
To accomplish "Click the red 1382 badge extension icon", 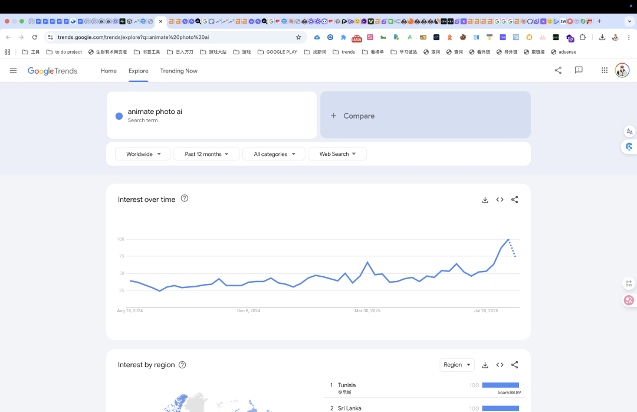I will tap(357, 38).
